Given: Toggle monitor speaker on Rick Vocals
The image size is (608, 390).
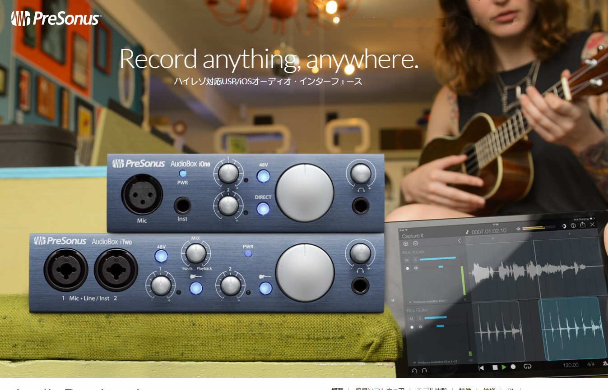Looking at the screenshot, I should pos(416,268).
